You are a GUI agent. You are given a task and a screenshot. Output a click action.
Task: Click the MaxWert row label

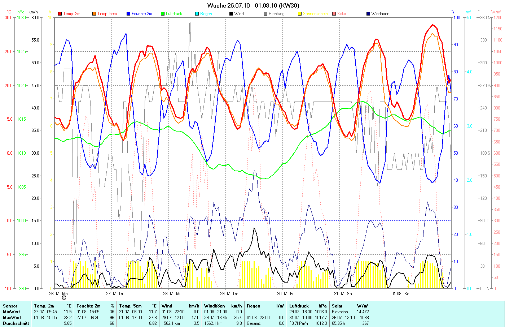pyautogui.click(x=12, y=318)
